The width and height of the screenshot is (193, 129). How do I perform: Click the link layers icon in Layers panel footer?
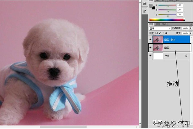pos(159,126)
